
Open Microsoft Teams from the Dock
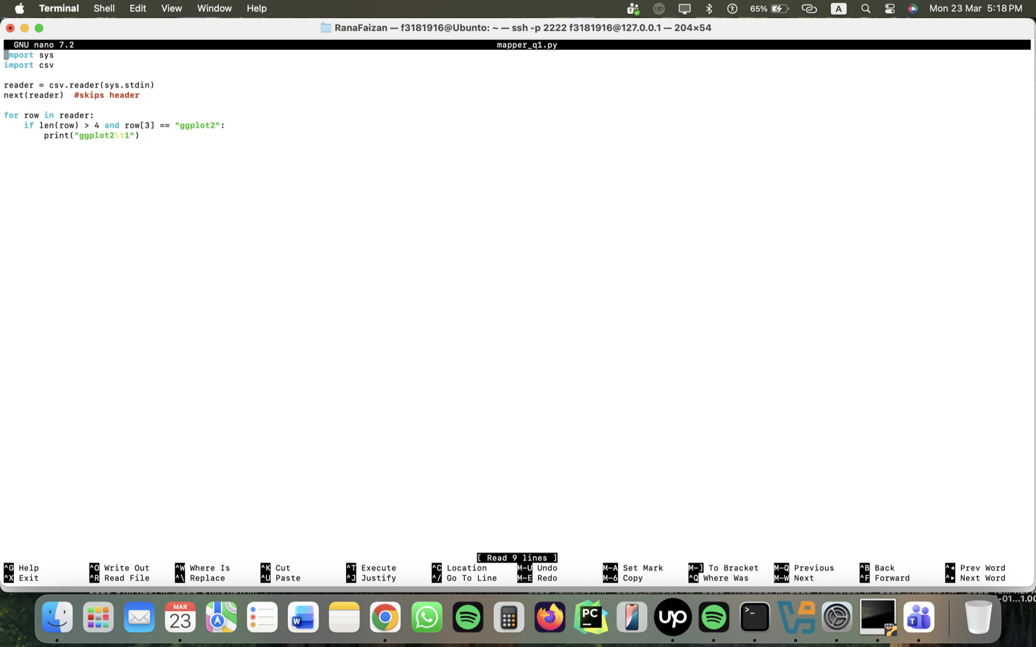(x=919, y=617)
